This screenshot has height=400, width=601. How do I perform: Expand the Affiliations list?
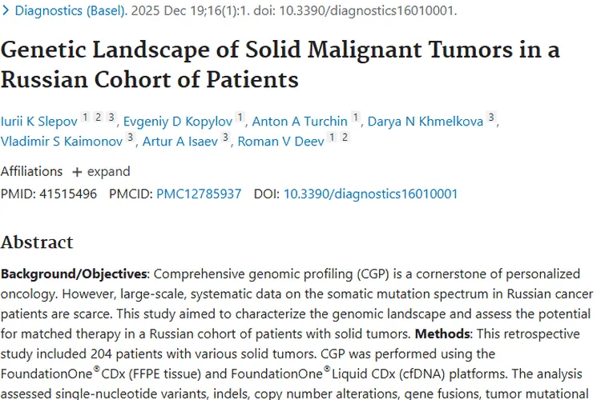[x=100, y=171]
